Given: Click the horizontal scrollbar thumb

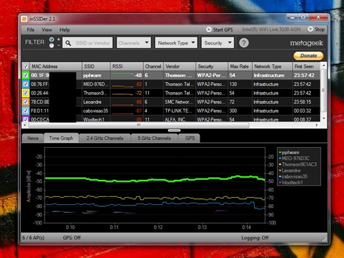Looking at the screenshot, I should [139, 125].
